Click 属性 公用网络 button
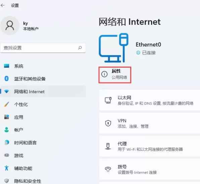 click(115, 75)
